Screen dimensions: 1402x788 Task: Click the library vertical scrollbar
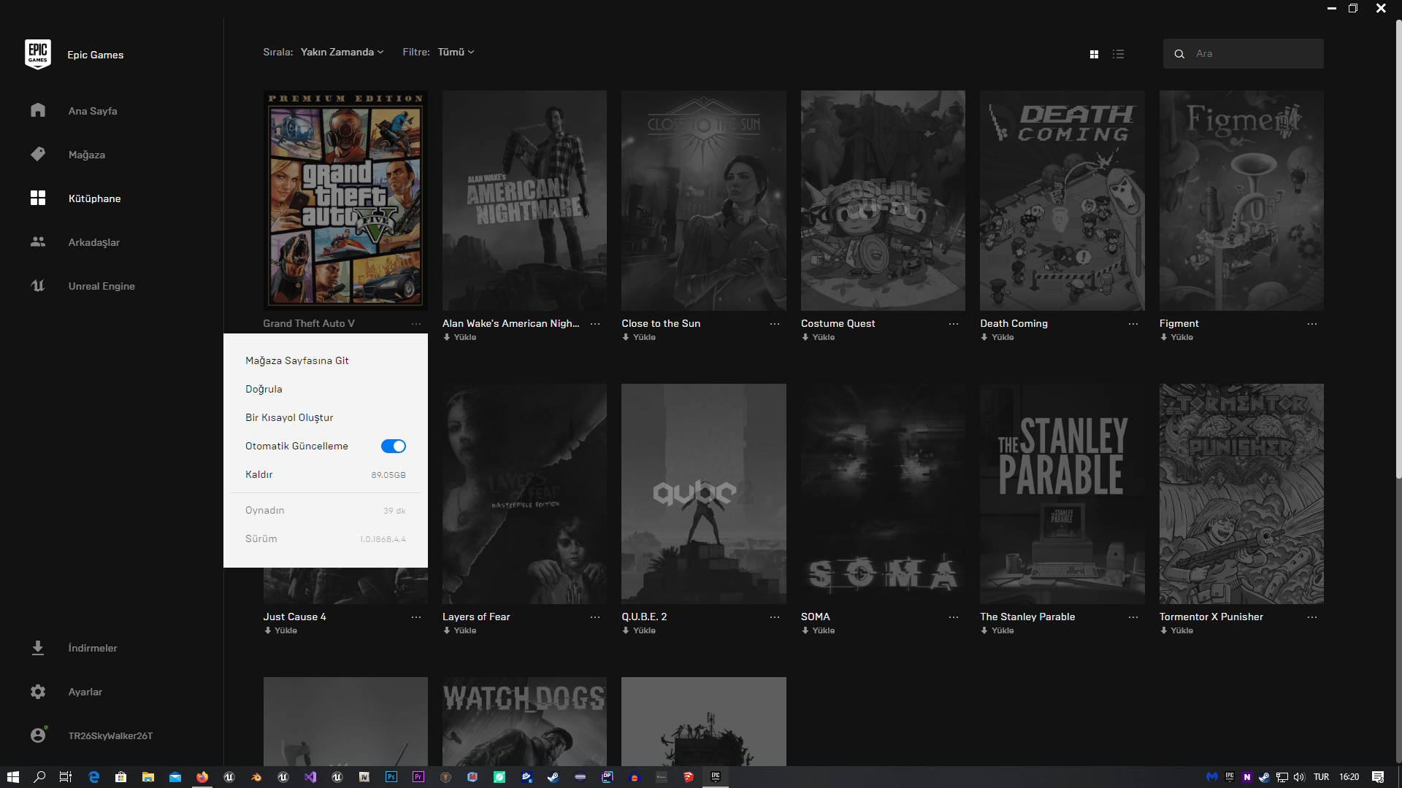coord(1398,248)
